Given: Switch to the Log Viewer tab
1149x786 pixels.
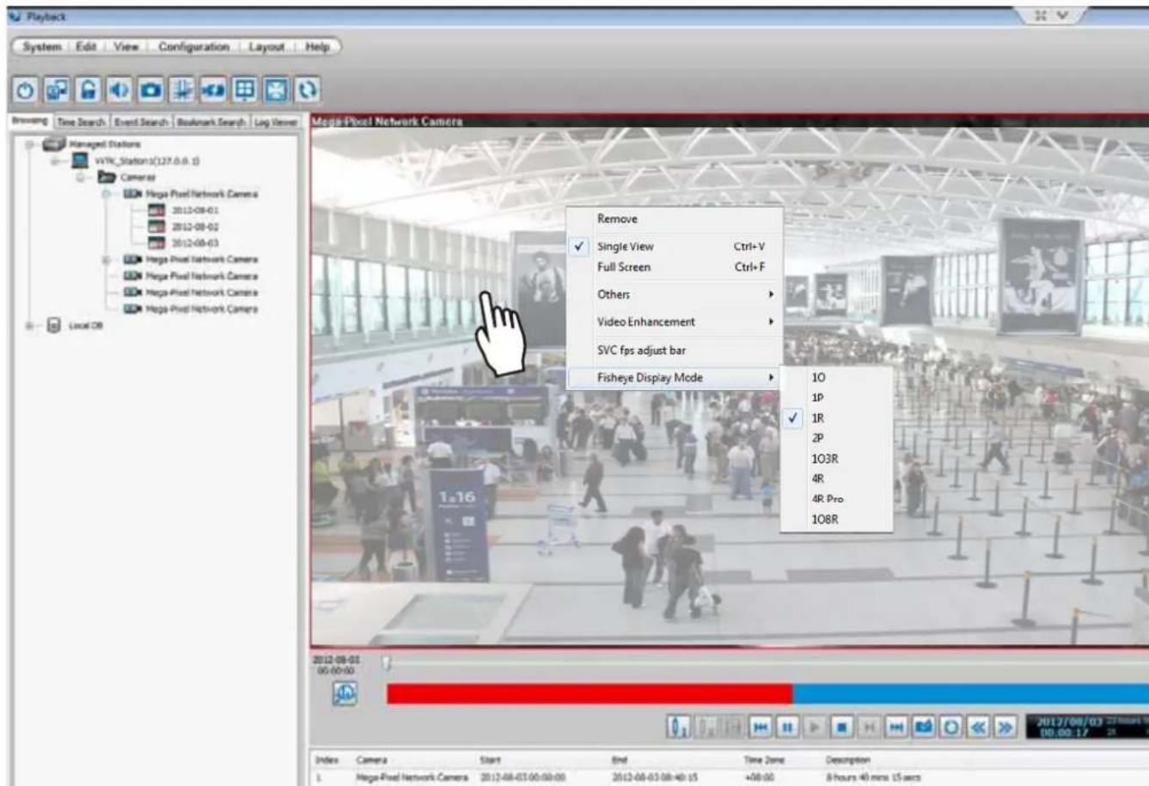Looking at the screenshot, I should [x=274, y=123].
